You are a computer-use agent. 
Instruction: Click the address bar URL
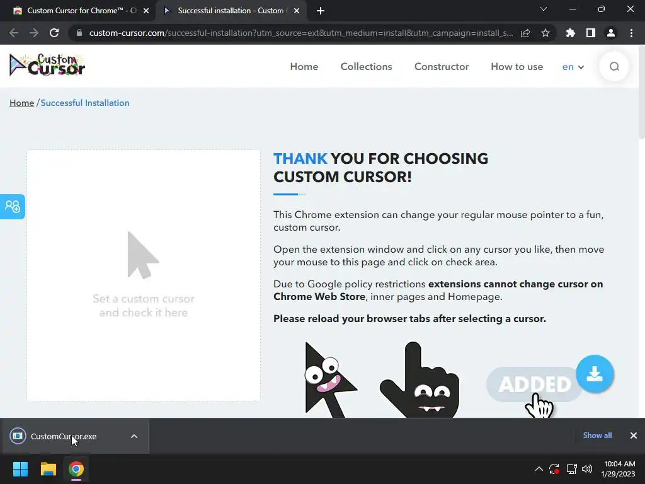tap(300, 33)
